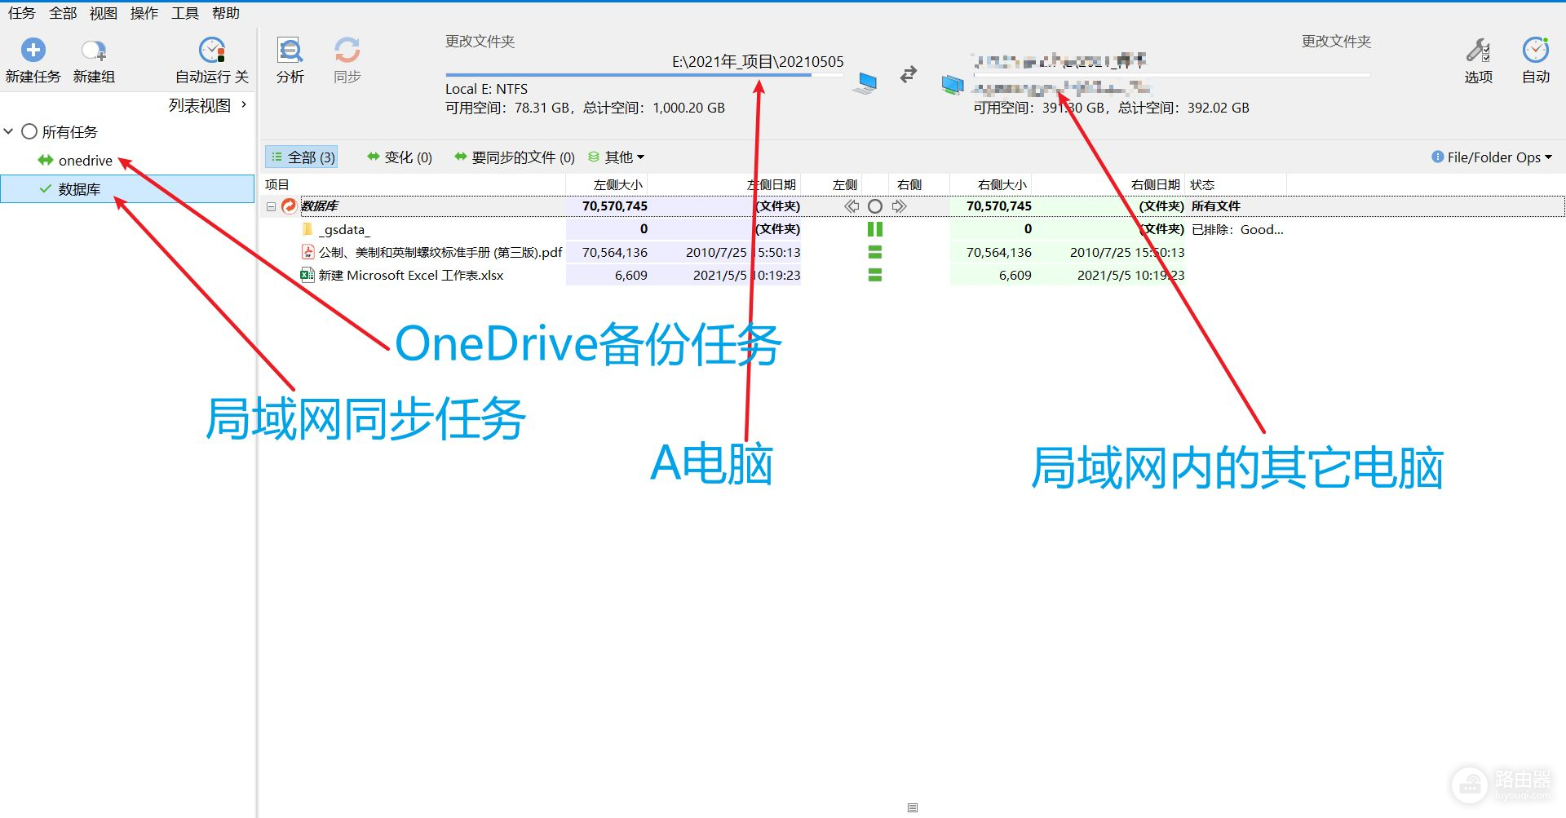The width and height of the screenshot is (1566, 818).
Task: Switch to the 全部 (3) filter tab
Action: point(302,157)
